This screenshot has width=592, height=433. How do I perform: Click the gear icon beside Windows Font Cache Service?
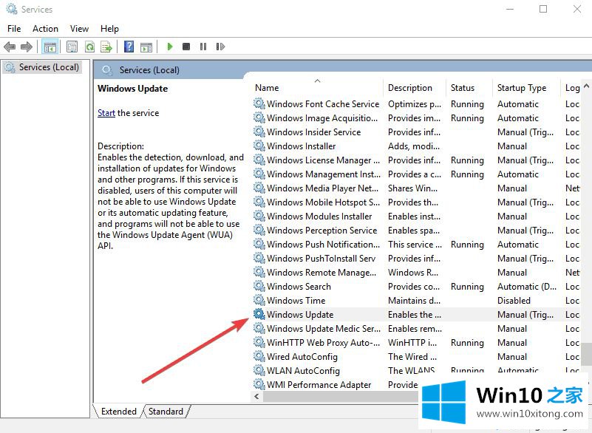click(x=259, y=103)
